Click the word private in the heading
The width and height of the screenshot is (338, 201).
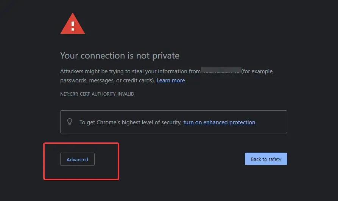pos(166,56)
